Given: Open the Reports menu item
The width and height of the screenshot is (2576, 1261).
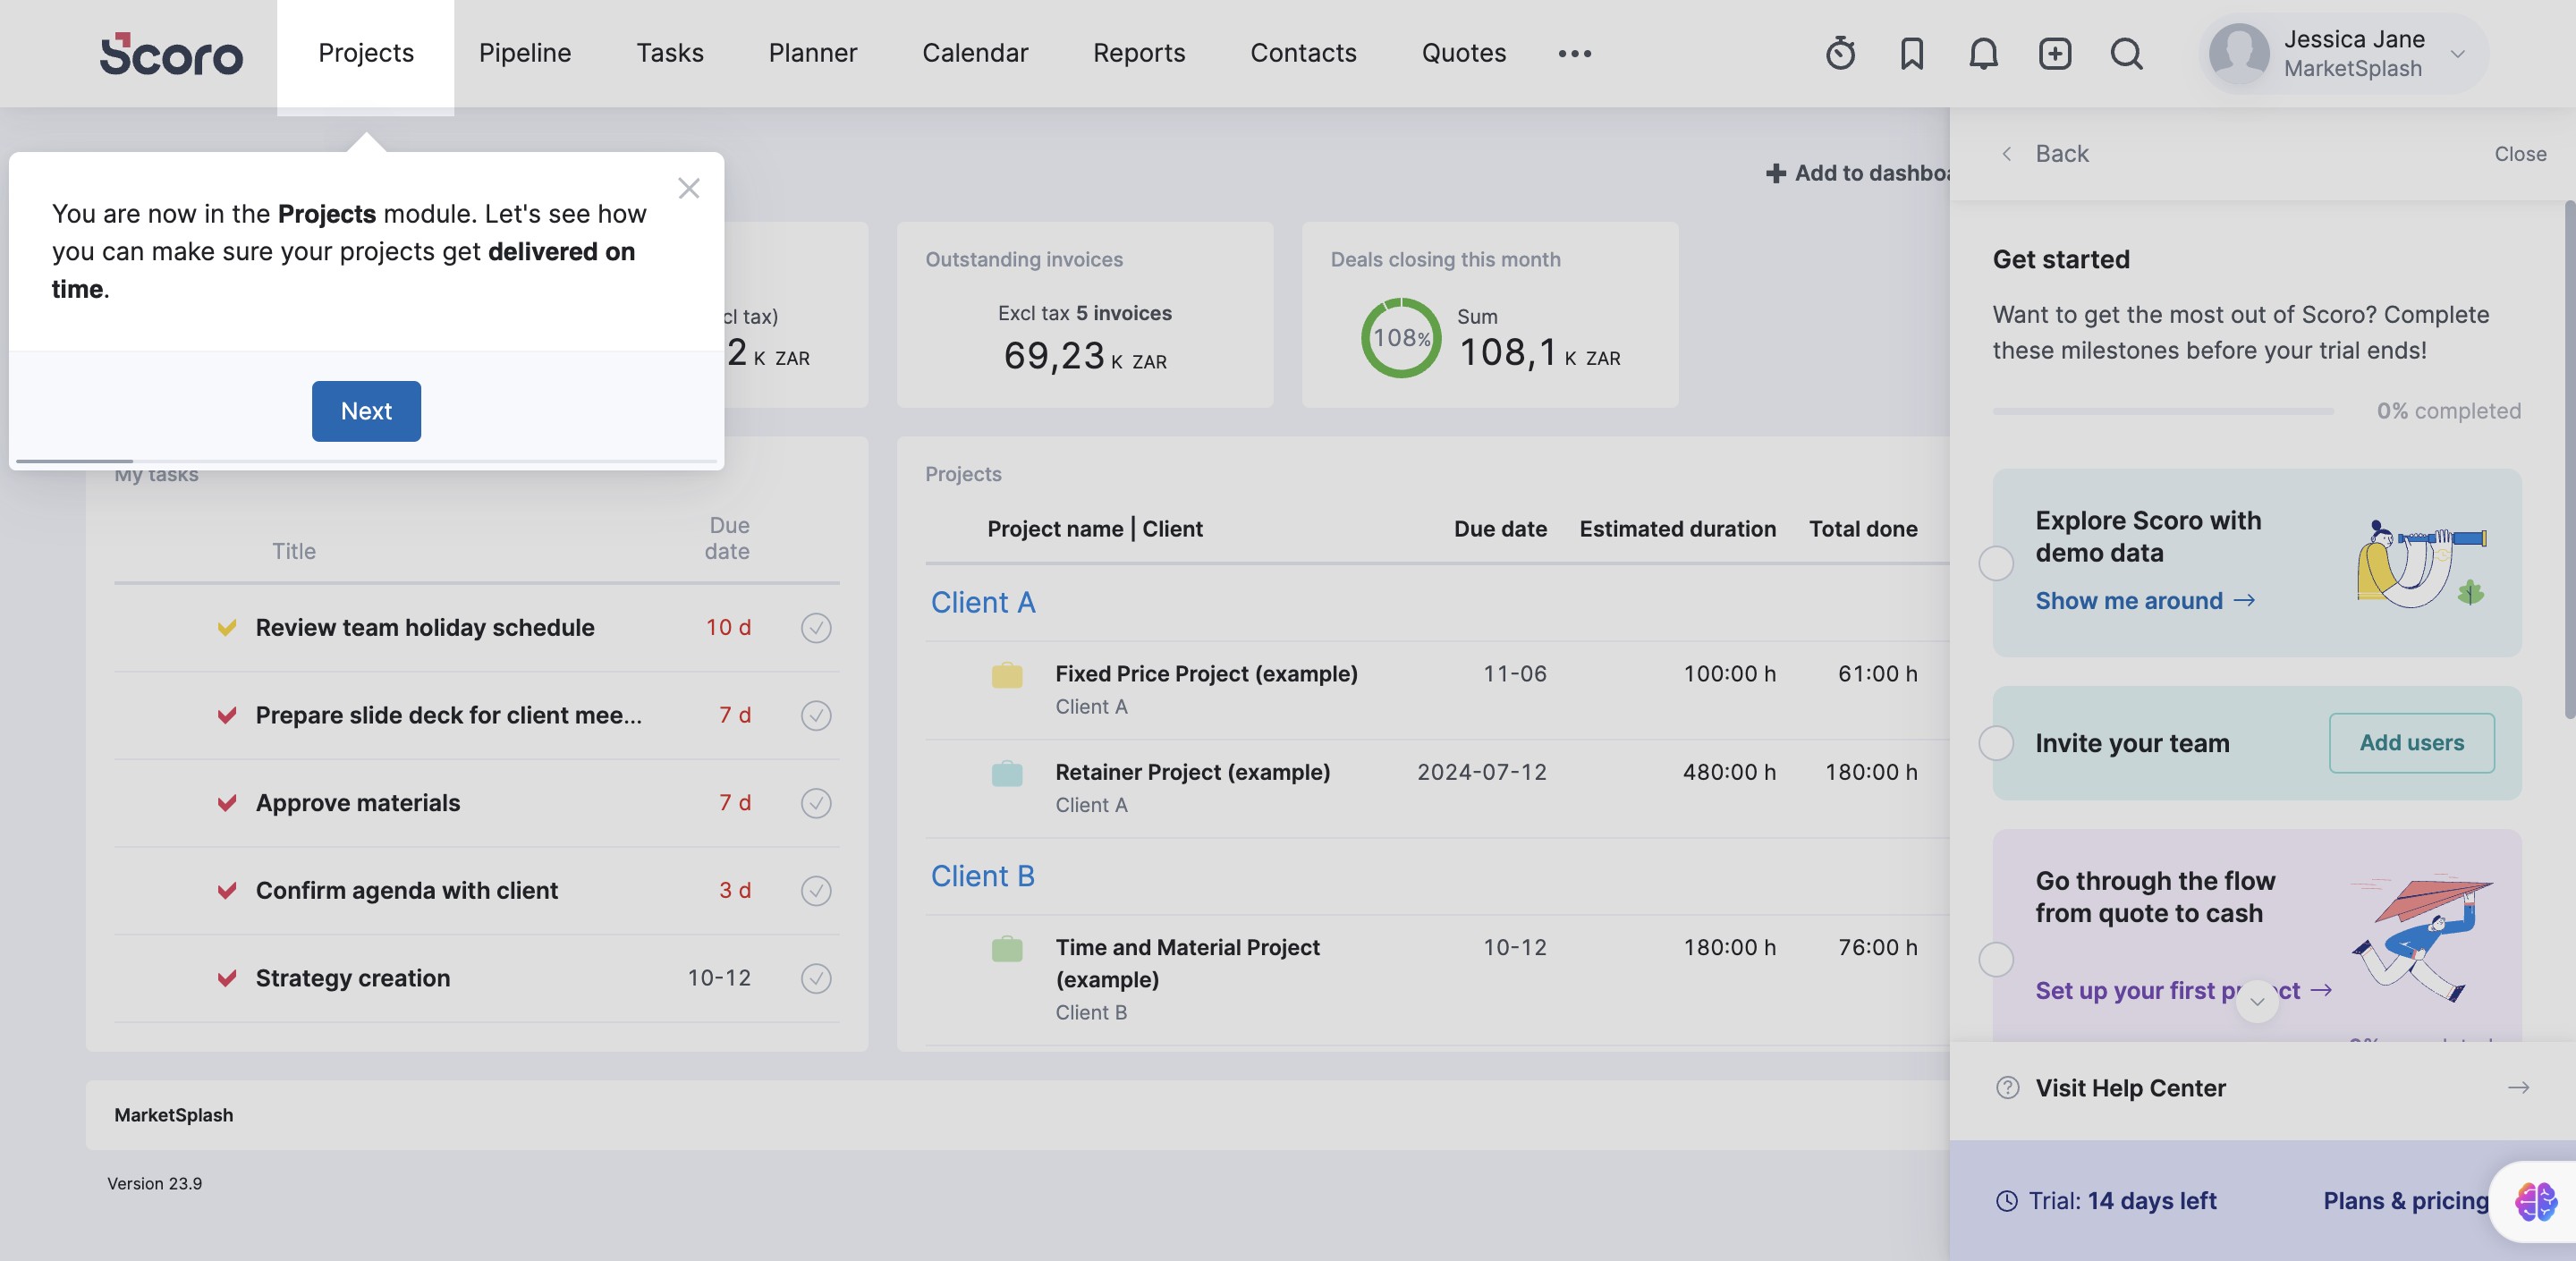Looking at the screenshot, I should (1138, 53).
